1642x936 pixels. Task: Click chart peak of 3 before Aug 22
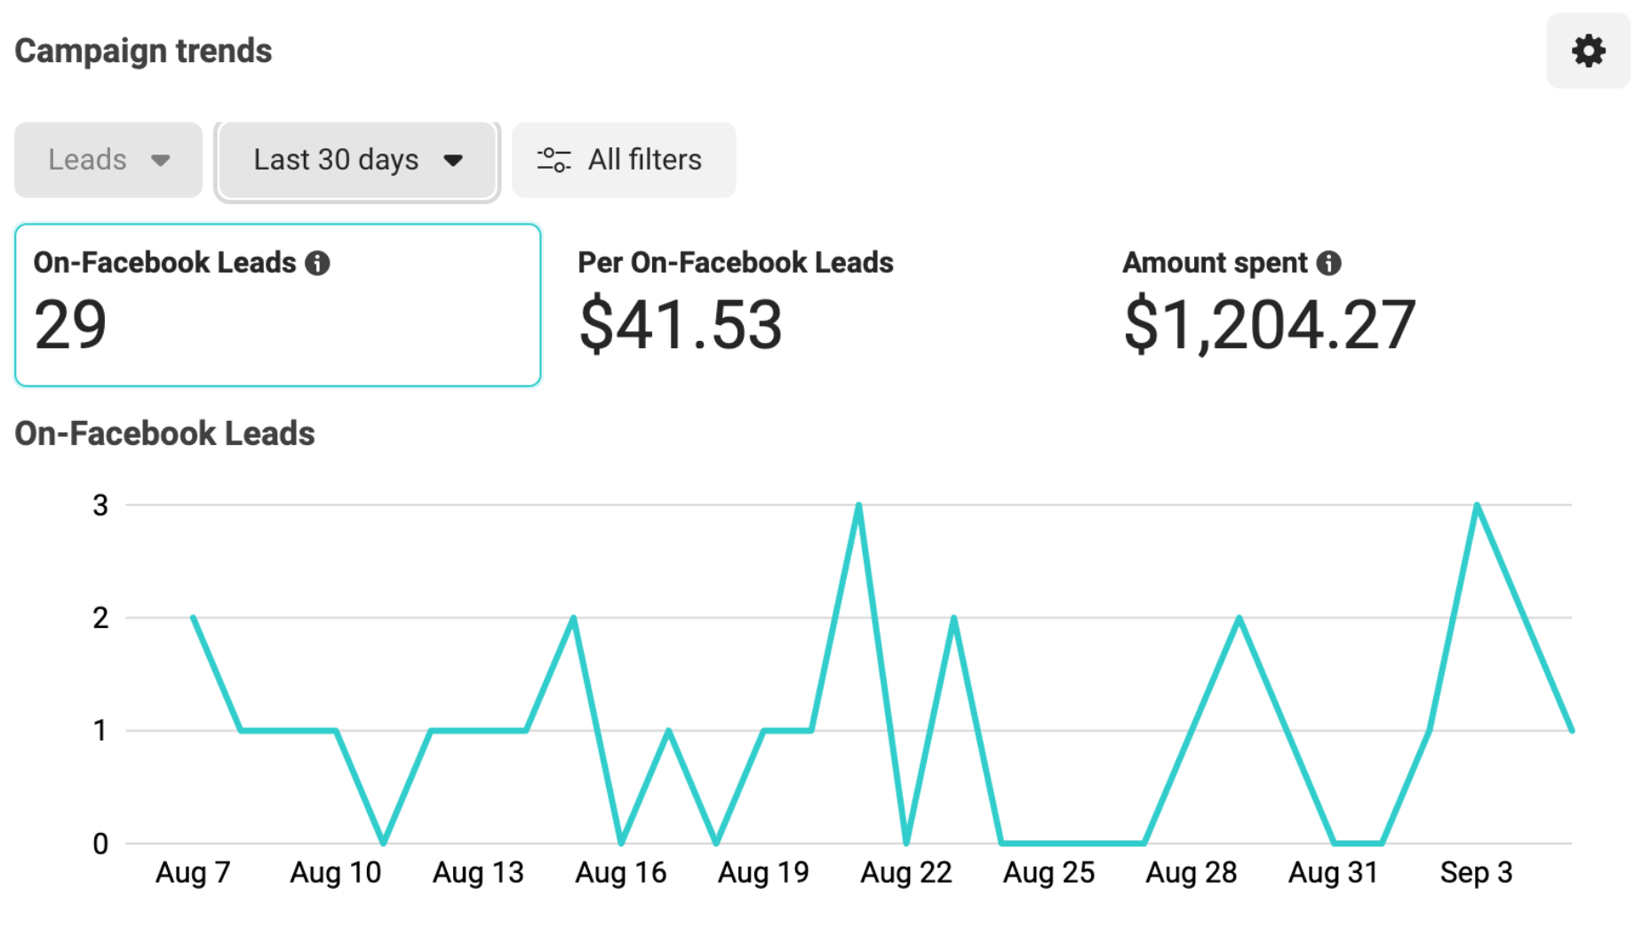(x=858, y=505)
